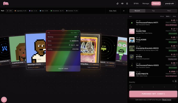Click the FWA logo
The width and height of the screenshot is (178, 103).
click(6, 3)
